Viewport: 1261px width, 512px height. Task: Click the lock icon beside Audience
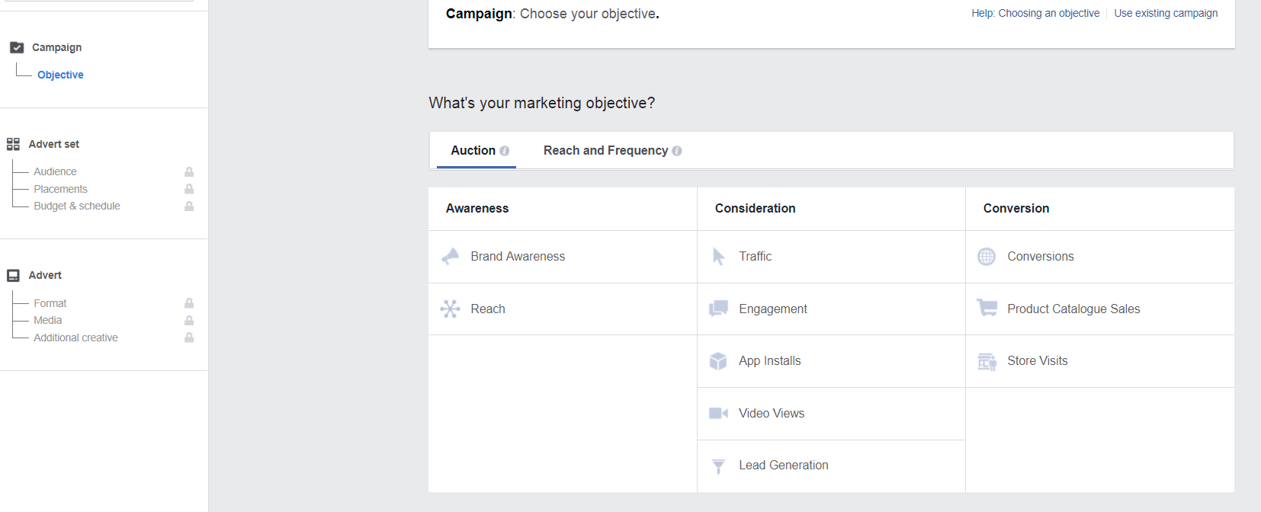pyautogui.click(x=189, y=172)
